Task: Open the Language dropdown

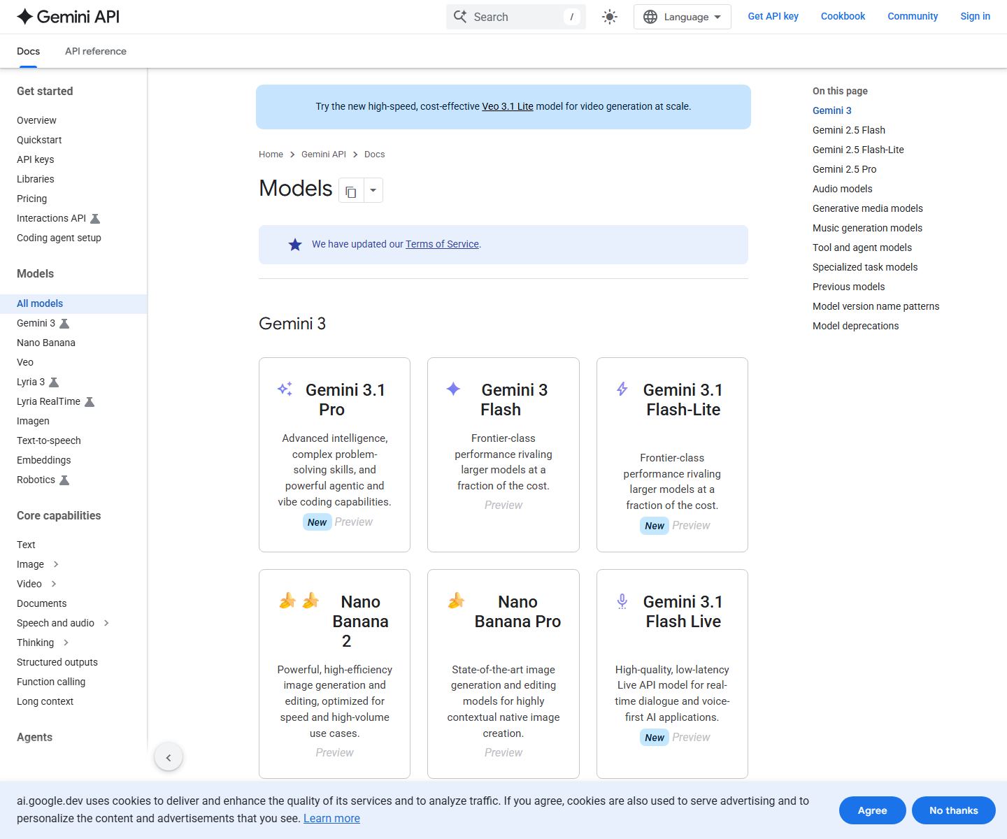Action: pos(683,17)
